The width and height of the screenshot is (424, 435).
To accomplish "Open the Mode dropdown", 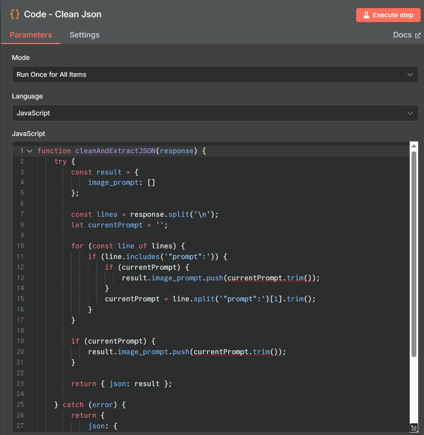I will point(215,75).
